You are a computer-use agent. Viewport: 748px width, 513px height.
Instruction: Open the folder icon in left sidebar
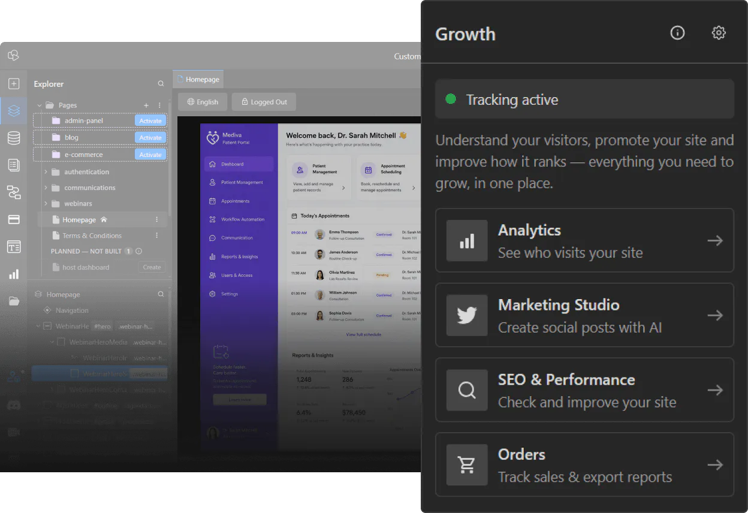point(14,301)
